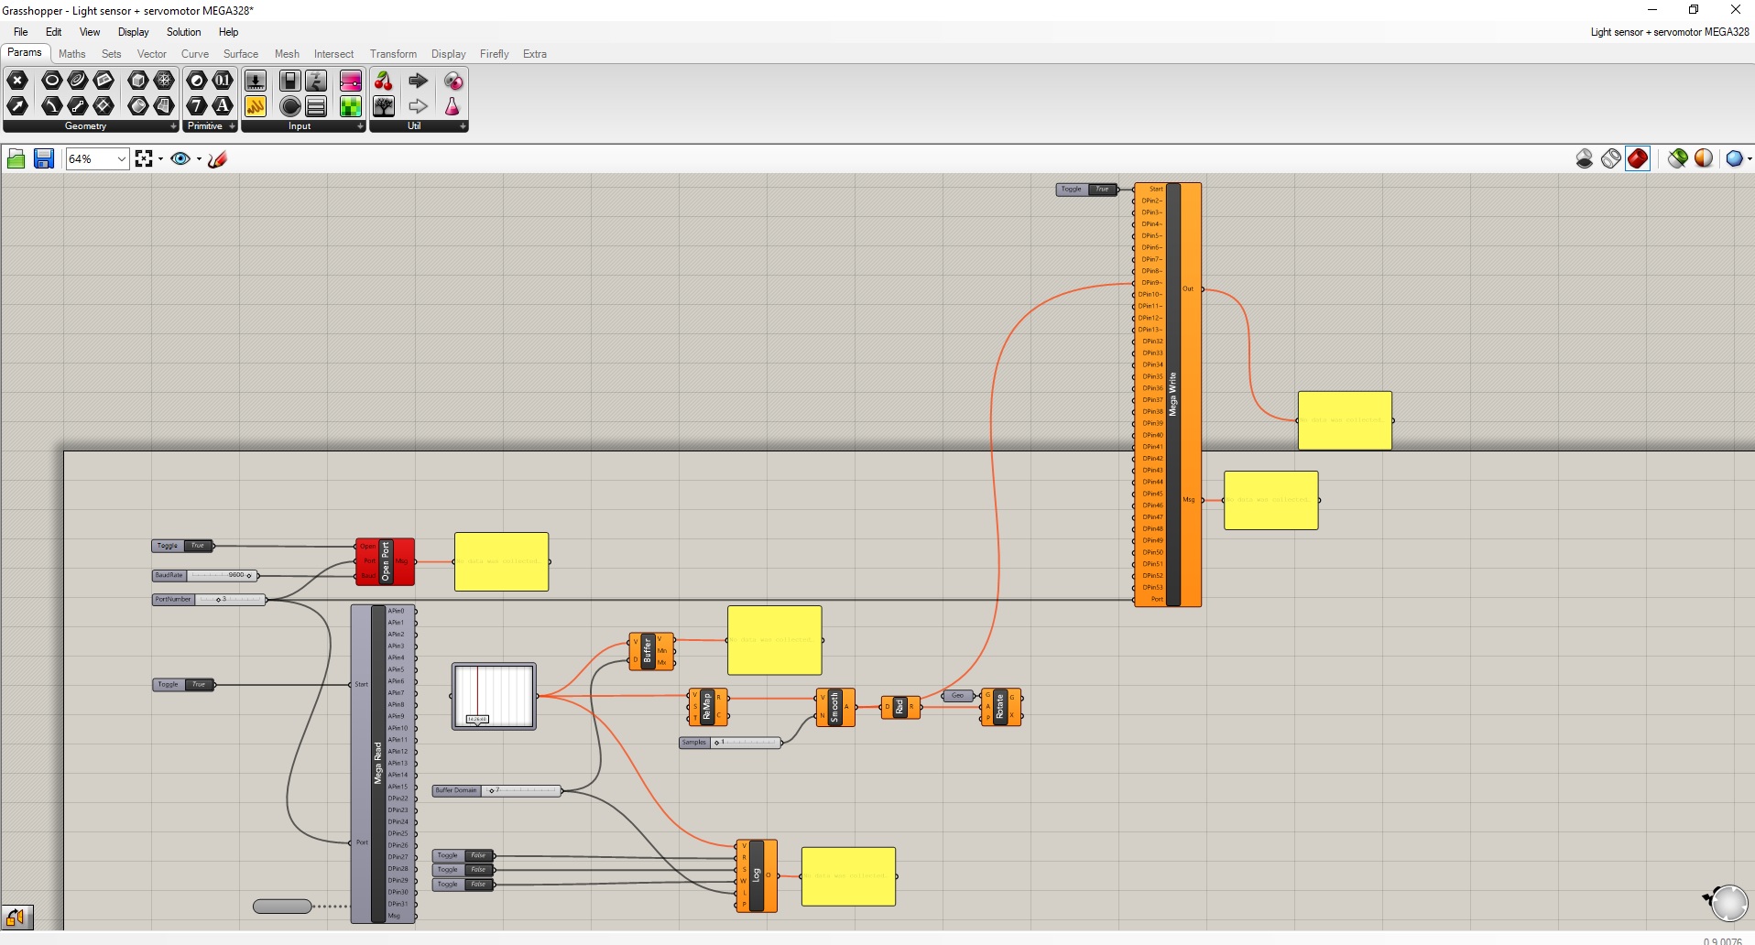Select the pink Gradient input icon
Image resolution: width=1755 pixels, height=945 pixels.
[x=351, y=81]
